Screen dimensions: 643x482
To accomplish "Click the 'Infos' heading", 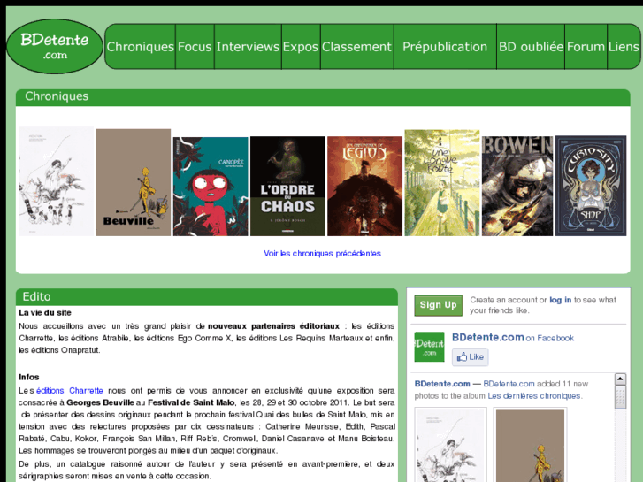I will point(28,377).
